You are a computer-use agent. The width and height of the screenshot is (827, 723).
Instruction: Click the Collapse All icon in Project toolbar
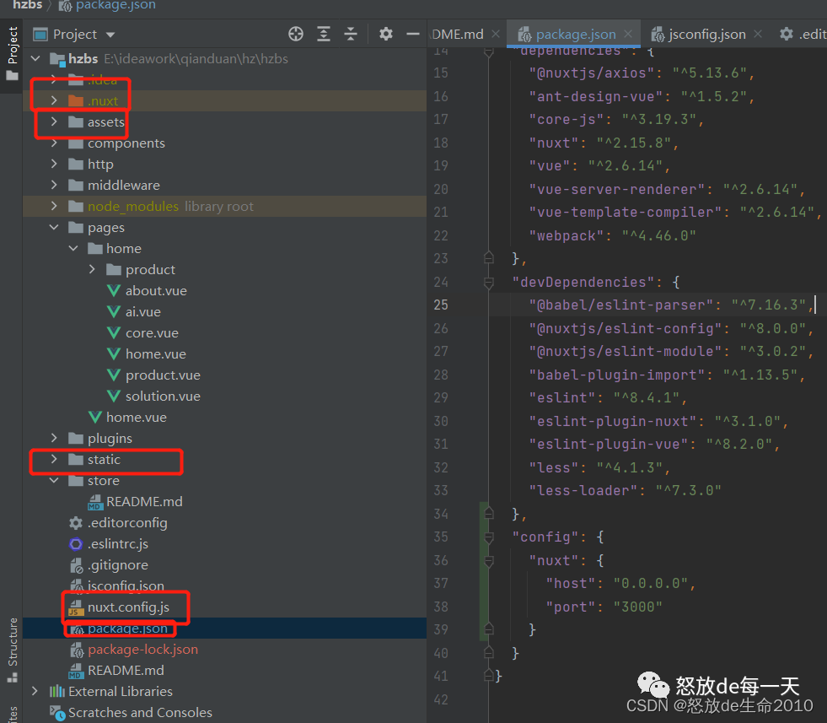pyautogui.click(x=351, y=35)
